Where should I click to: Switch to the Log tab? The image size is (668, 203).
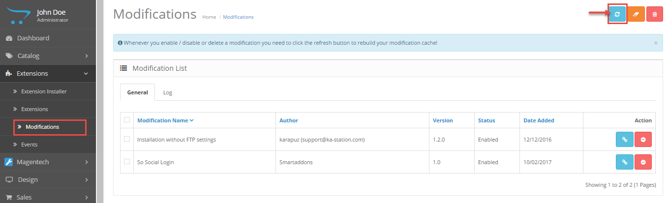(x=167, y=92)
